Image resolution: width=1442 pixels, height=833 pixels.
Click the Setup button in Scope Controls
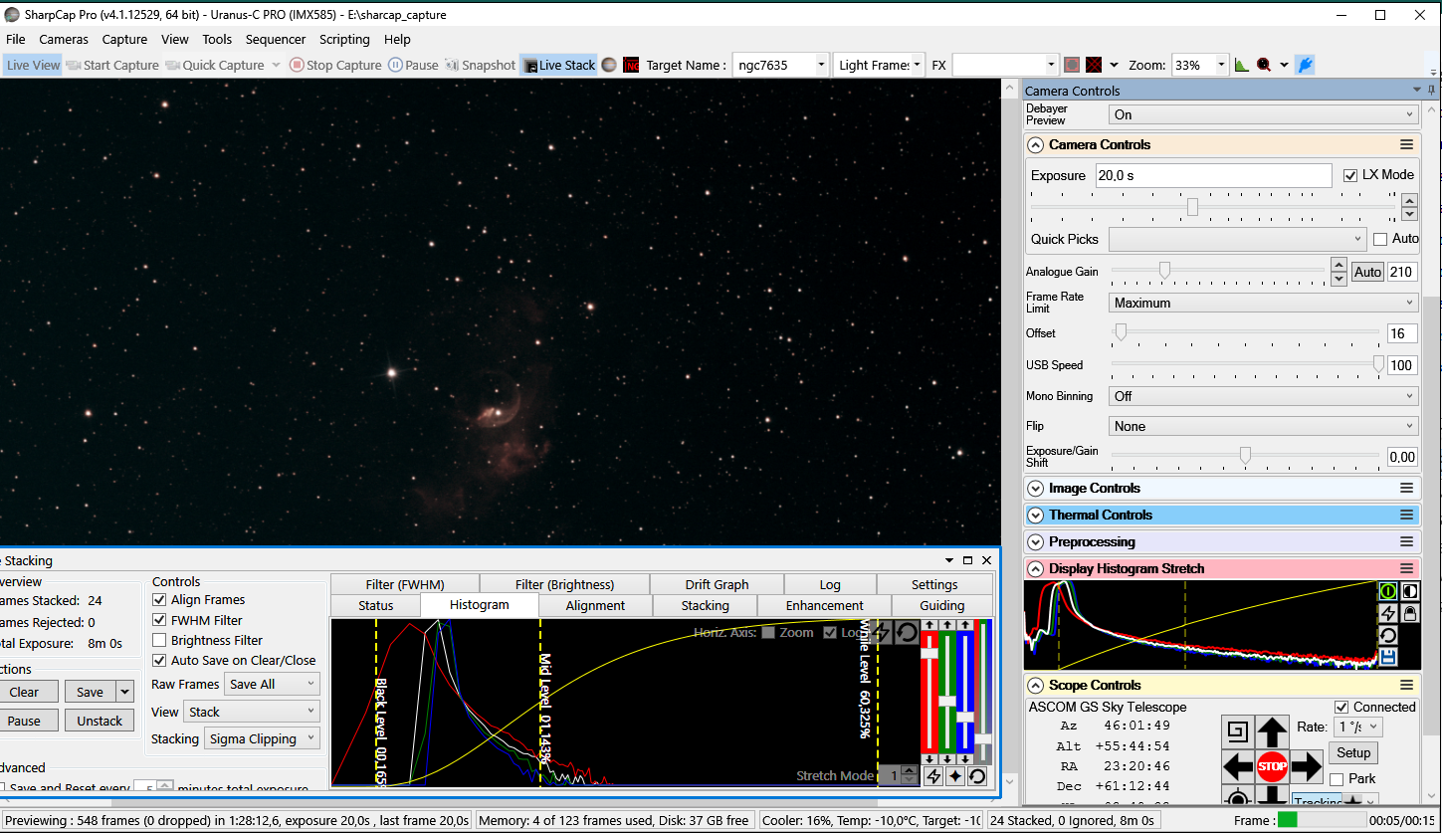(x=1353, y=752)
